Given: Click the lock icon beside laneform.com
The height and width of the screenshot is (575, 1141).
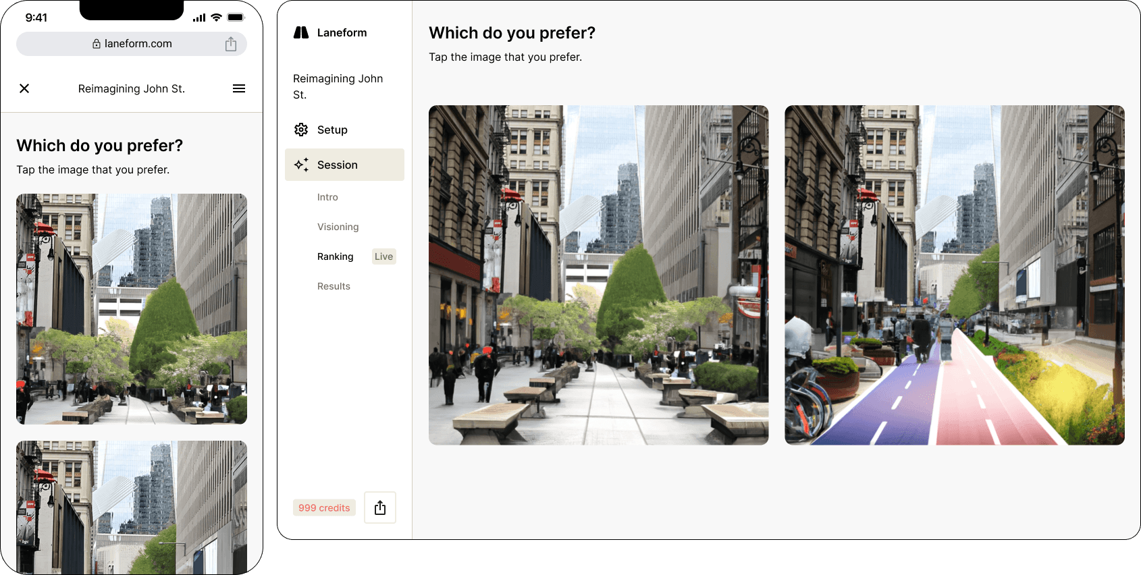Looking at the screenshot, I should point(97,44).
